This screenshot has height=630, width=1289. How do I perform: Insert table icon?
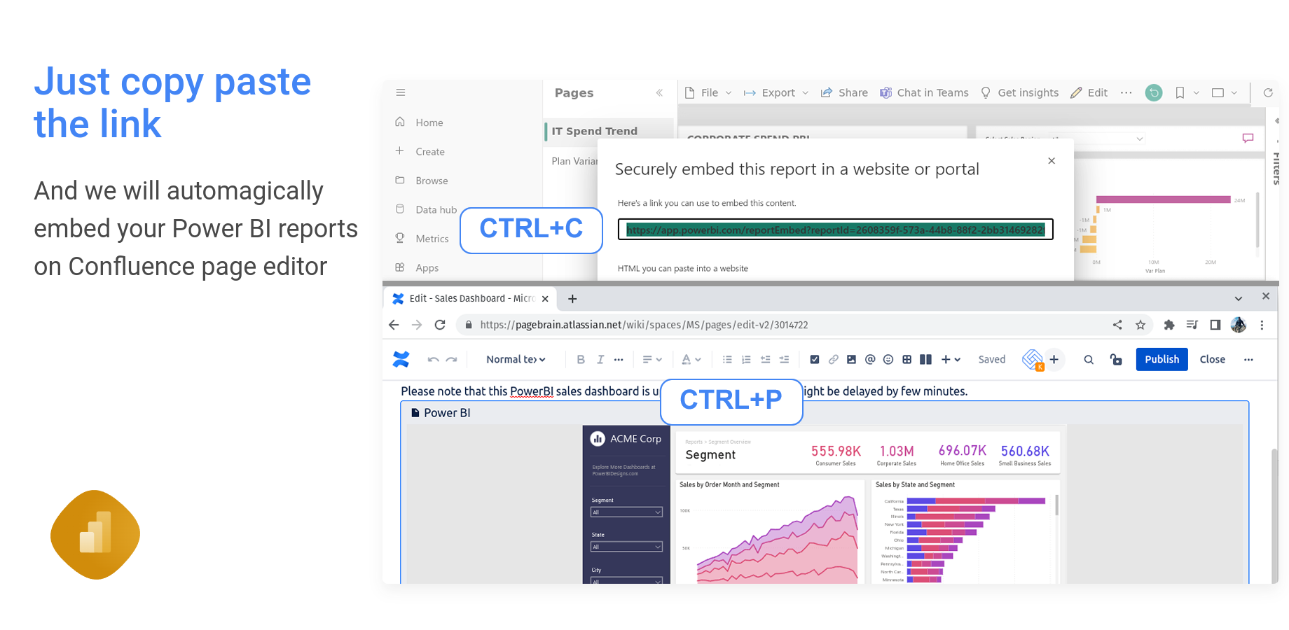907,359
